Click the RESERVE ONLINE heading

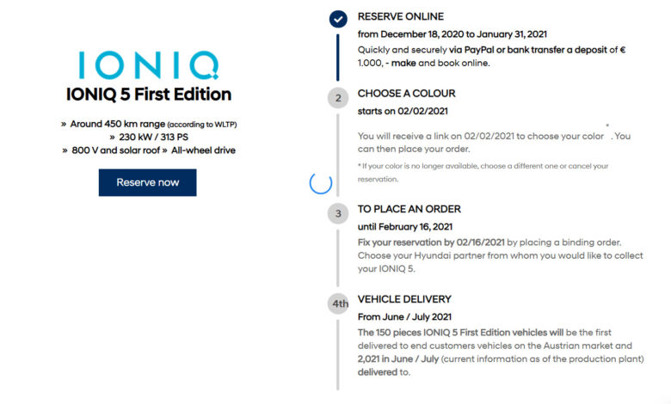[x=401, y=16]
